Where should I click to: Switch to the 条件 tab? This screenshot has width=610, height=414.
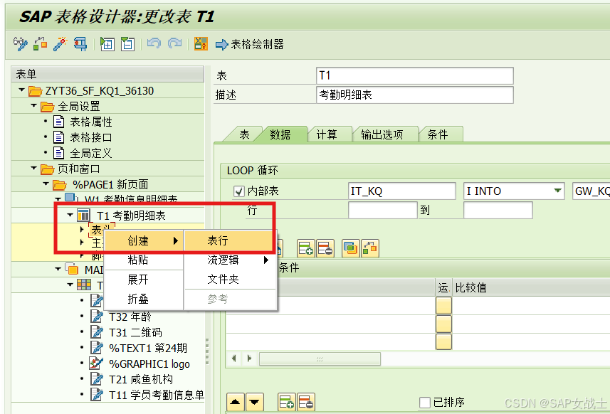point(438,134)
